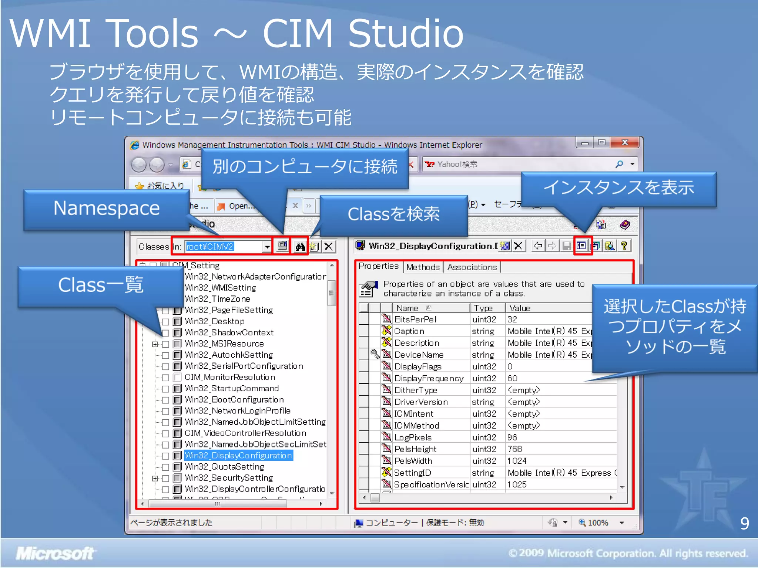The height and width of the screenshot is (568, 758).
Task: Click the Win32_DisplayConfiguration class icon in the header
Action: point(360,246)
